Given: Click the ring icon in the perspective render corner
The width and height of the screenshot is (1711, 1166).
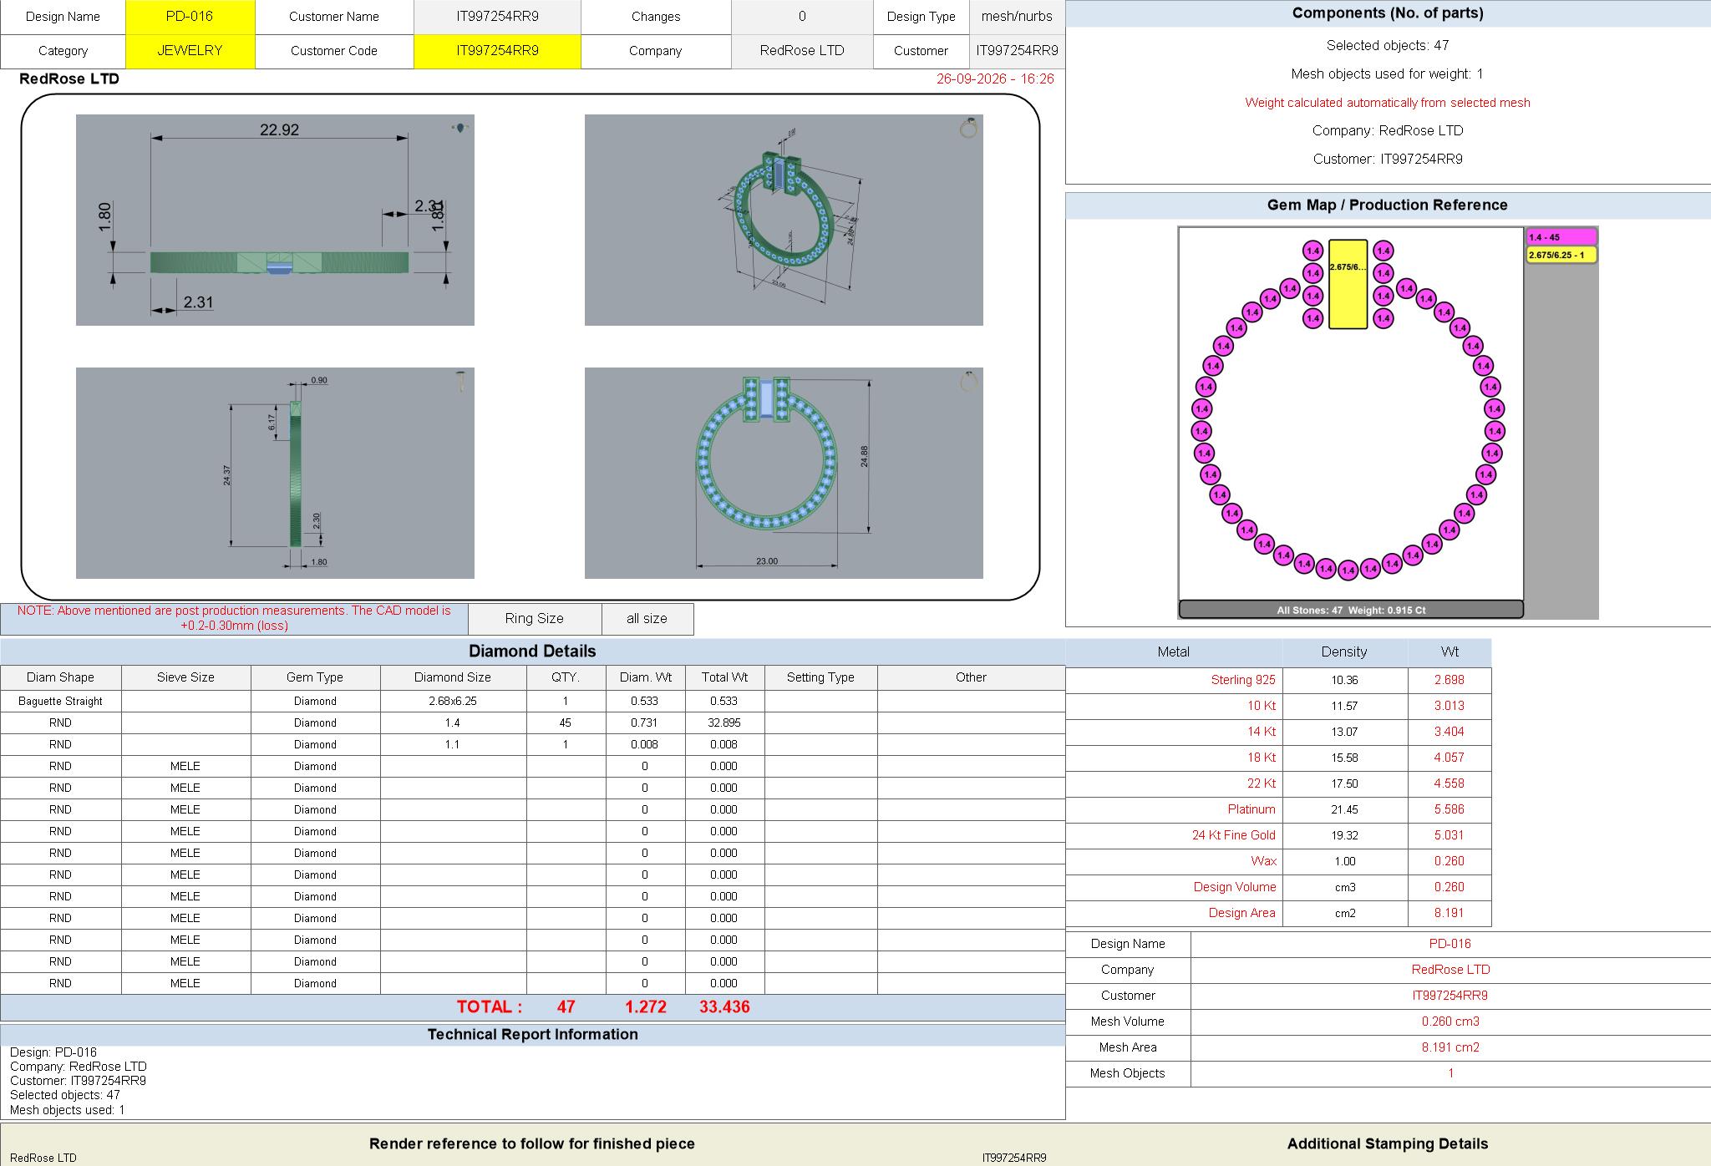Looking at the screenshot, I should click(968, 128).
